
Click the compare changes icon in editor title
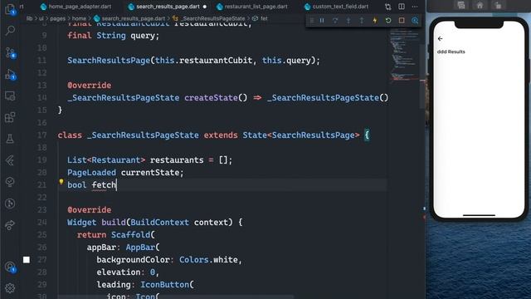388,7
